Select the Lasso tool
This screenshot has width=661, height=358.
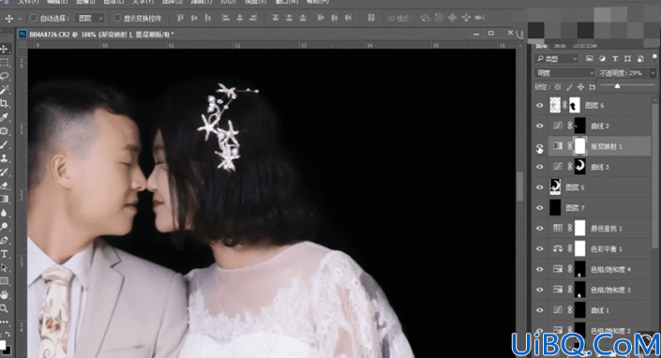pyautogui.click(x=4, y=76)
